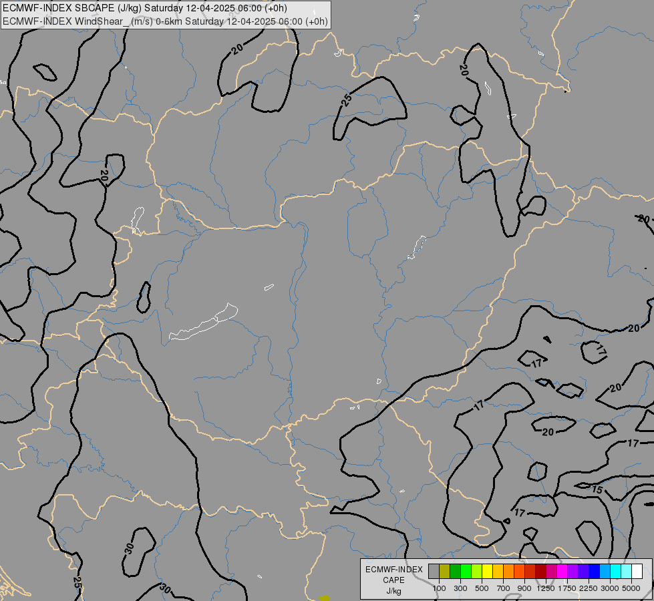The width and height of the screenshot is (654, 601).
Task: Choose the bright green legend swatch
Action: [x=466, y=571]
